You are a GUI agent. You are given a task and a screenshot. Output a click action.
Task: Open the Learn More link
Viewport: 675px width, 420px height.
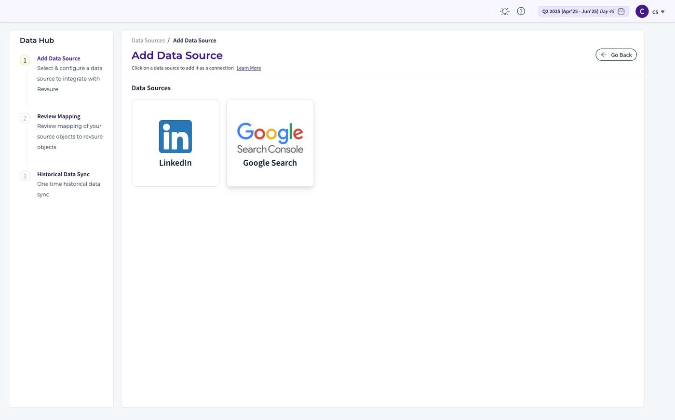(x=249, y=68)
